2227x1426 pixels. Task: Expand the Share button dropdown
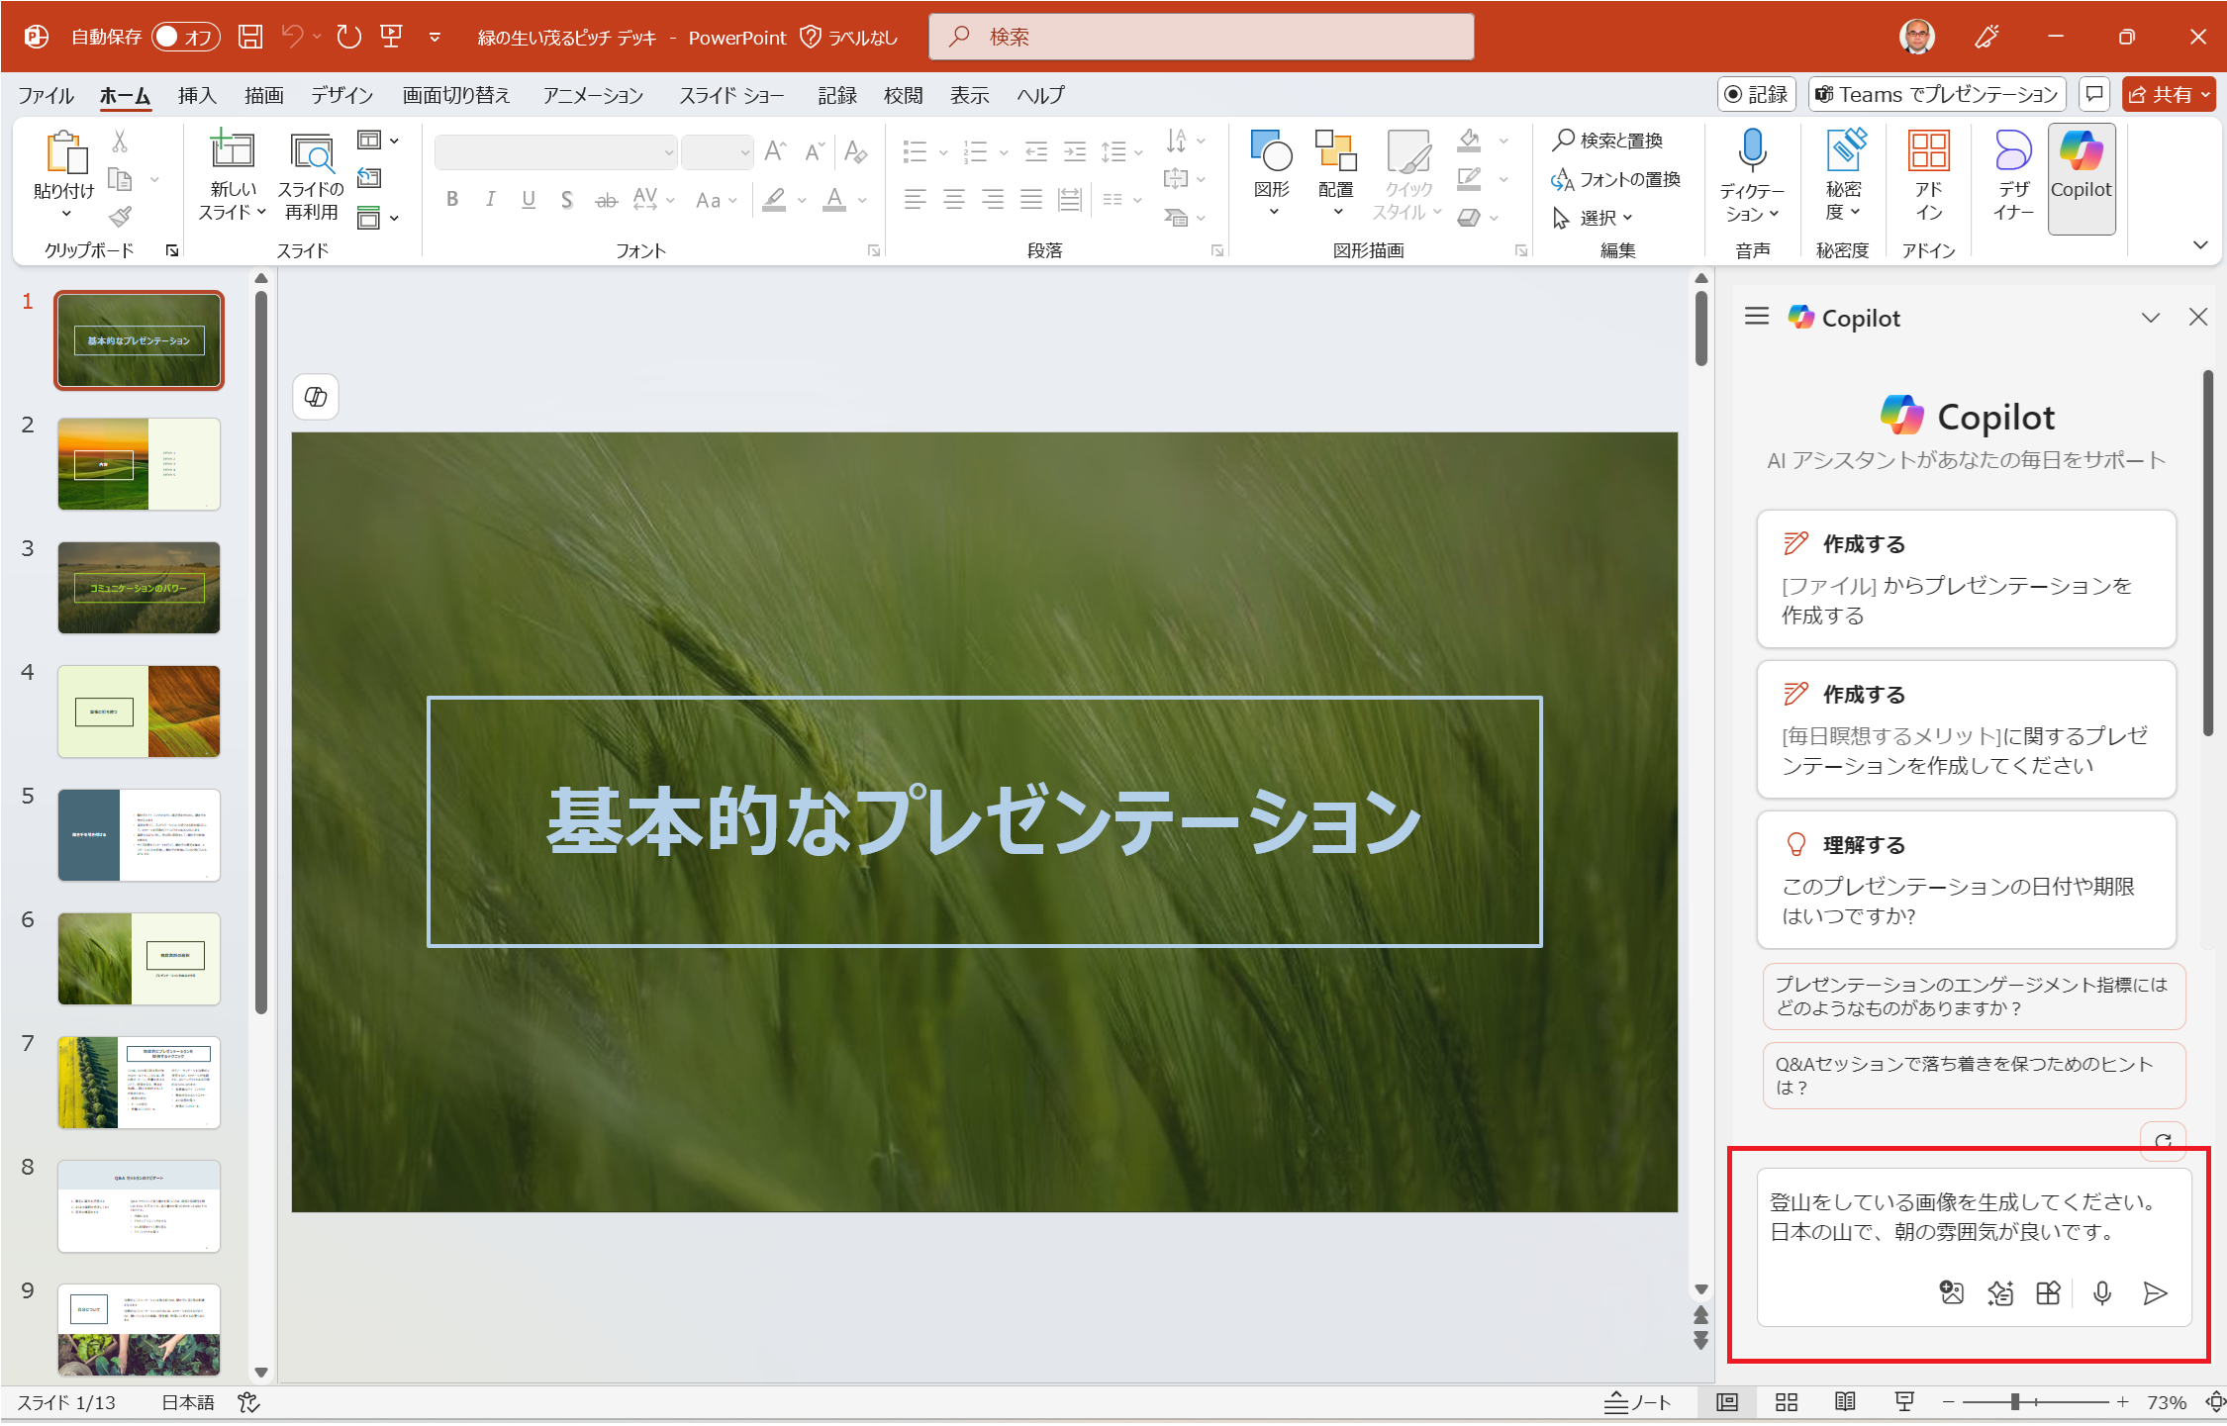[2205, 95]
